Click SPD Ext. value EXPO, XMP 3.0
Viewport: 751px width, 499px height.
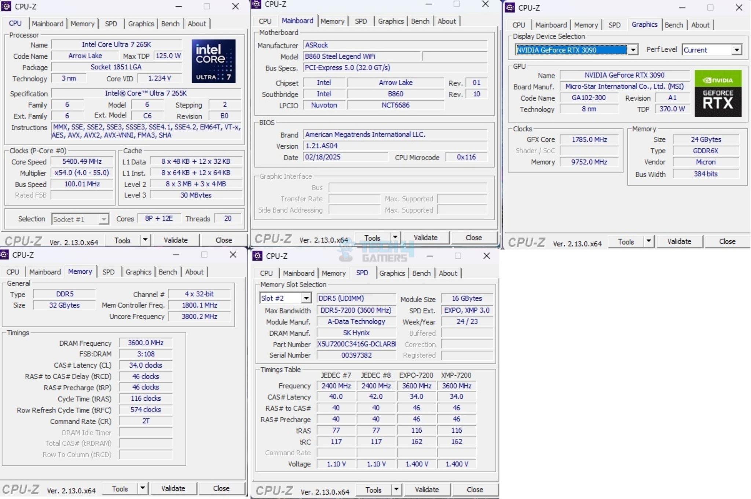(466, 310)
